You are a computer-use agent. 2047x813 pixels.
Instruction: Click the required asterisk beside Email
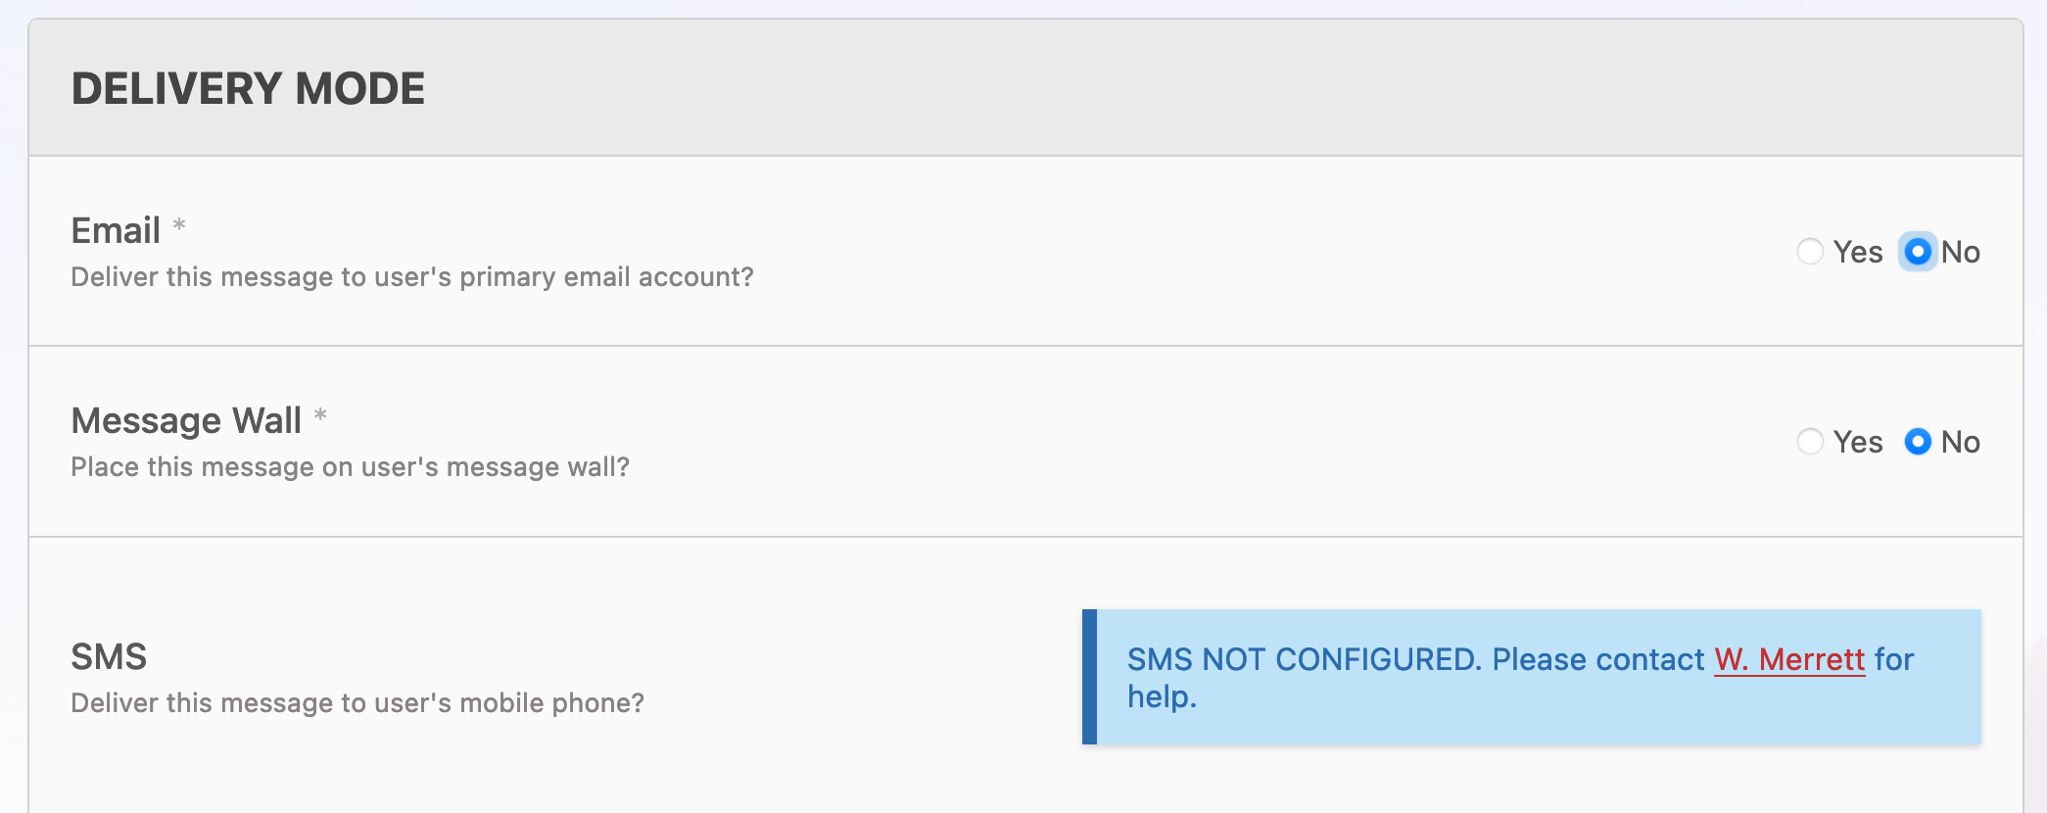click(x=179, y=225)
